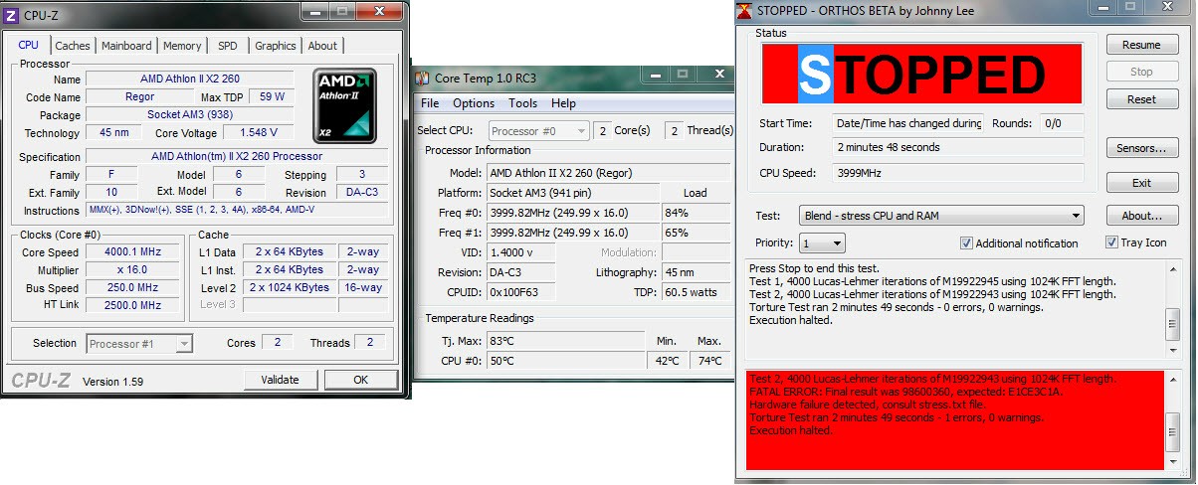Open the Processor Selection dropdown in CPU-Z
This screenshot has height=485, width=1198.
[x=138, y=344]
